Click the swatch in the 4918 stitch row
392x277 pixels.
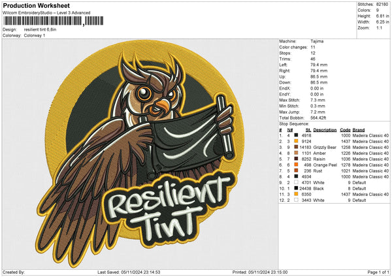tap(296, 135)
